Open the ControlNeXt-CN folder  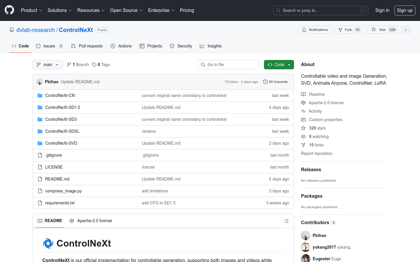60,95
